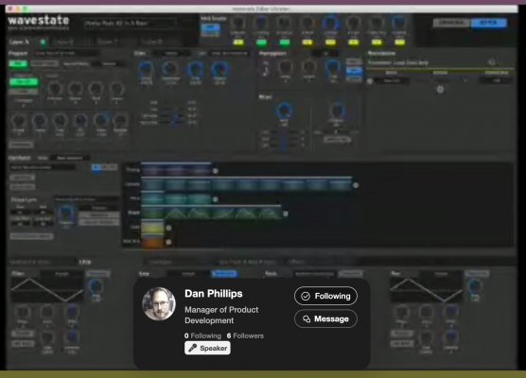
Task: Click the add-step circle on Shape lane
Action: 285,214
